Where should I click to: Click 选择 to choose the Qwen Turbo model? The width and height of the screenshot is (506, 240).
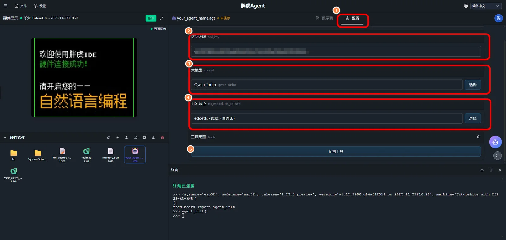[x=472, y=85]
